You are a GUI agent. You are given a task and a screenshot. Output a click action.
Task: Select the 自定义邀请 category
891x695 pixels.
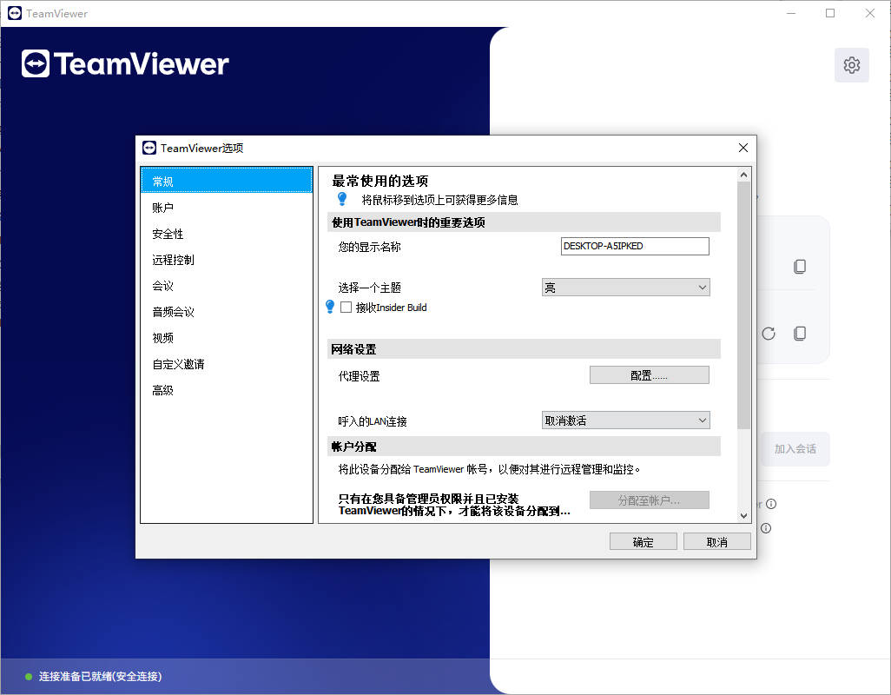click(x=227, y=364)
